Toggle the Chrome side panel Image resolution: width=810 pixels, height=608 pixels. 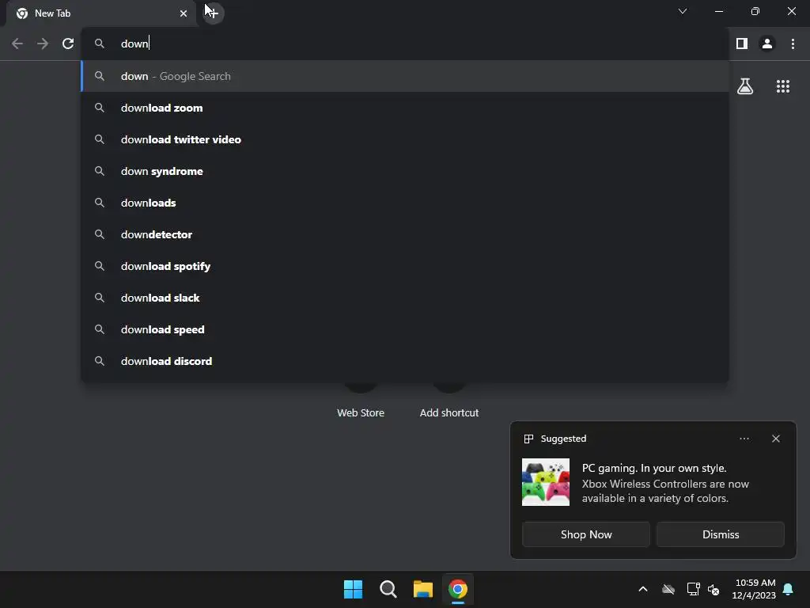[x=742, y=44]
